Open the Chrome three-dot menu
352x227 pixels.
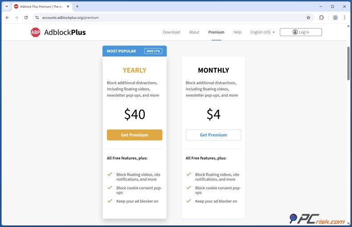click(344, 18)
